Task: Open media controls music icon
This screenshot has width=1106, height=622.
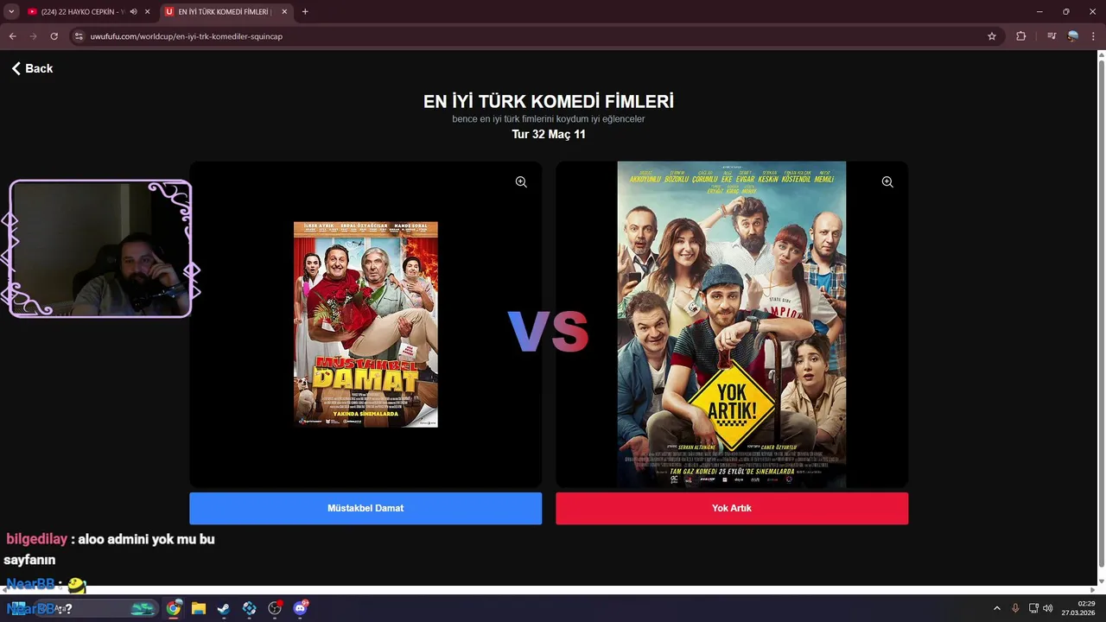Action: [x=1052, y=36]
